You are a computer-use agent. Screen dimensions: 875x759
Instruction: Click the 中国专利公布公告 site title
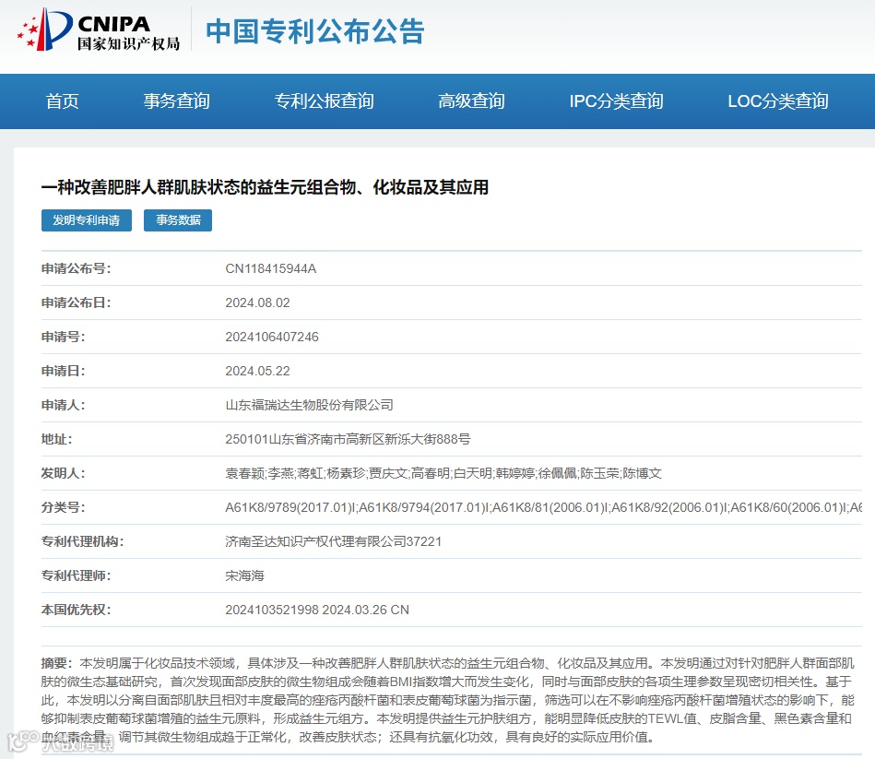pyautogui.click(x=315, y=31)
